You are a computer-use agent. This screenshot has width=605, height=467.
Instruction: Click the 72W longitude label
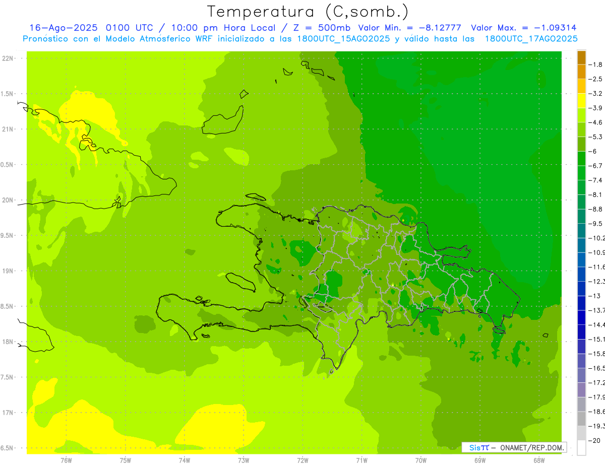click(302, 460)
